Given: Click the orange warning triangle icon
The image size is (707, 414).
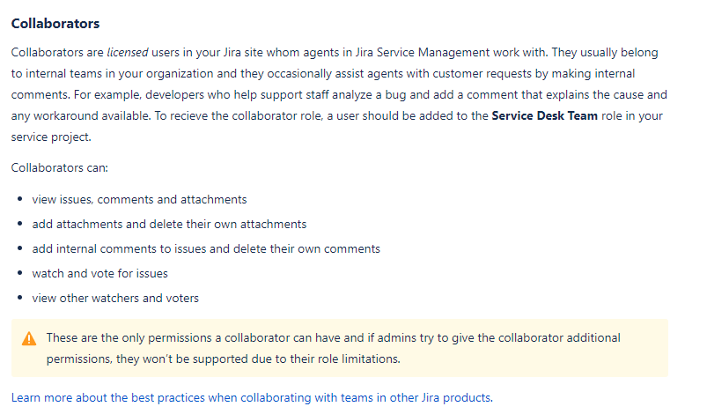Looking at the screenshot, I should pyautogui.click(x=29, y=338).
